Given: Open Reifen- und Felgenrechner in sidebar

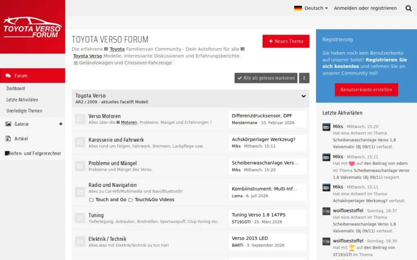Looking at the screenshot, I should coord(35,153).
